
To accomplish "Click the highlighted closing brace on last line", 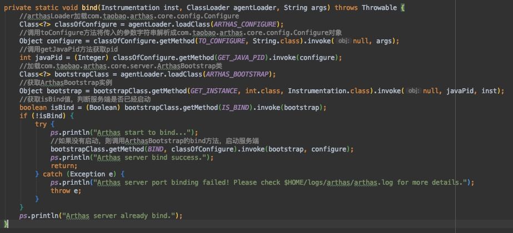I will (6, 224).
